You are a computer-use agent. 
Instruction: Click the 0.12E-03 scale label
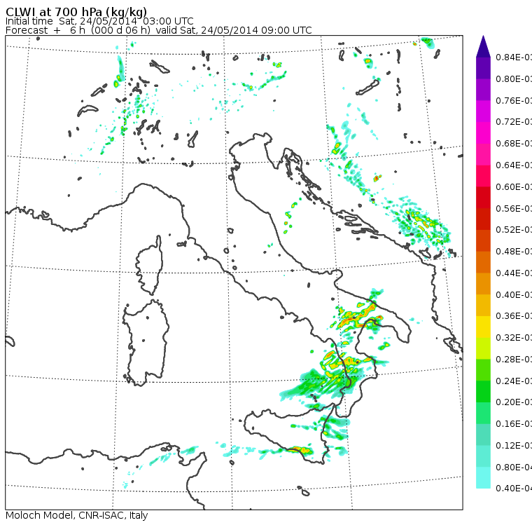click(514, 446)
